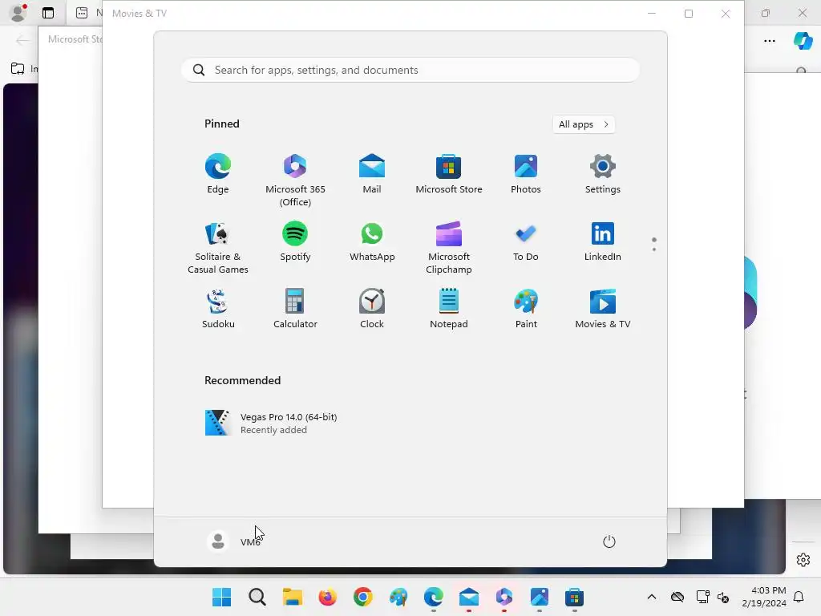Screen dimensions: 821x616
Task: Open Settings from the pinned section
Action: [603, 174]
